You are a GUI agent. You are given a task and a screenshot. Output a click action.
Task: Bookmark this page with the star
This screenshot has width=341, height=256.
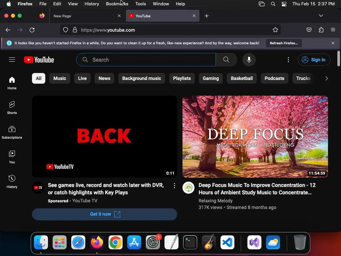pos(275,30)
